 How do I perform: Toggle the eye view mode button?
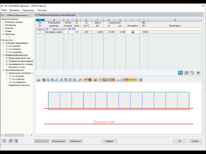[198, 73]
